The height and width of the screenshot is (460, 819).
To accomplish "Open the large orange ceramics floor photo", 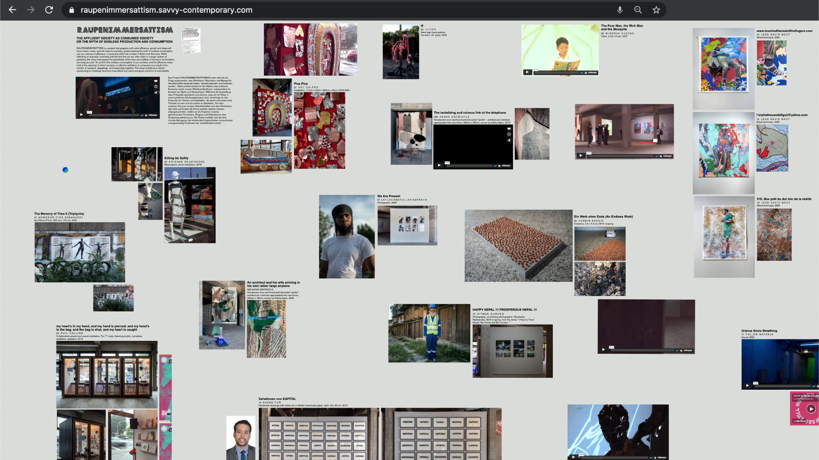I will [x=518, y=246].
